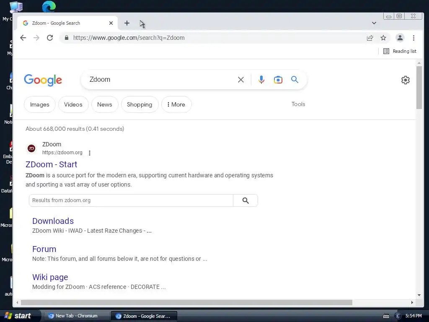Open a new tab with plus button
This screenshot has width=429, height=322.
[x=127, y=23]
